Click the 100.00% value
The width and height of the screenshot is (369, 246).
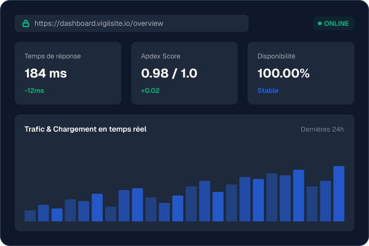pos(284,73)
